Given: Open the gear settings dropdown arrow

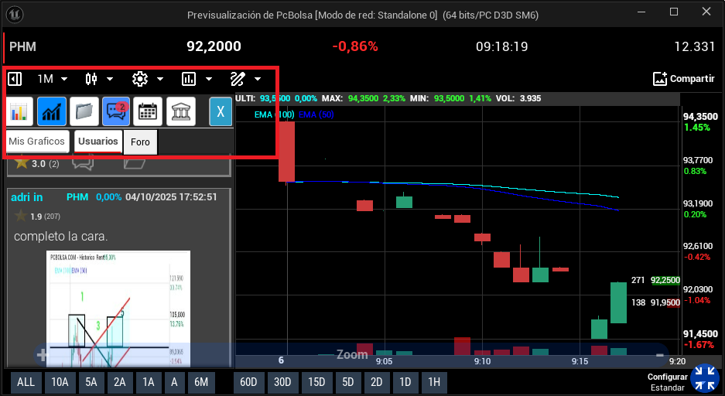Looking at the screenshot, I should pyautogui.click(x=160, y=79).
